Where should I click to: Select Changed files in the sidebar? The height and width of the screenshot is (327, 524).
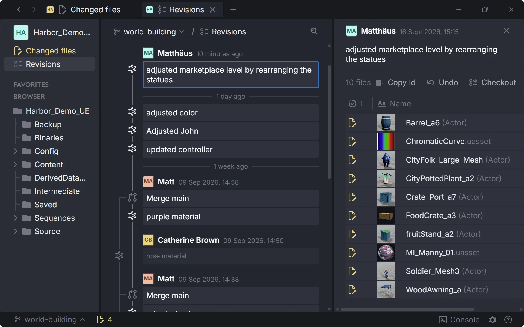point(49,51)
